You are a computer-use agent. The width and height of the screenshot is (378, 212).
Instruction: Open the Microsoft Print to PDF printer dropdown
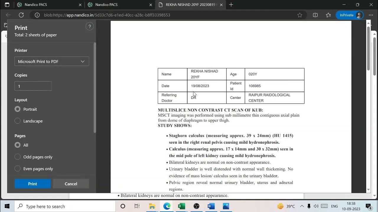click(x=52, y=61)
